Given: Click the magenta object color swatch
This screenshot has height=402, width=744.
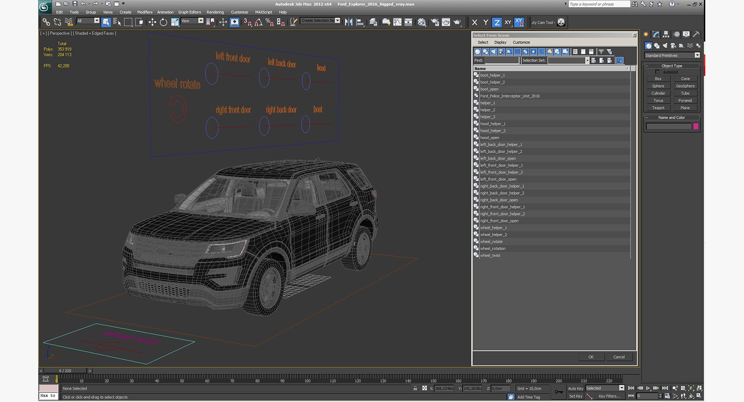Looking at the screenshot, I should pos(696,126).
